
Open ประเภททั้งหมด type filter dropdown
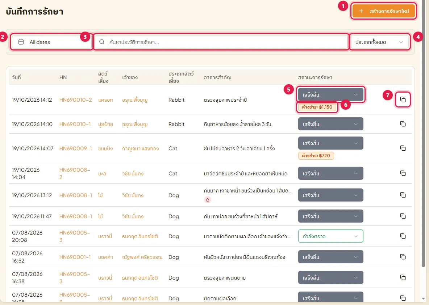point(380,42)
